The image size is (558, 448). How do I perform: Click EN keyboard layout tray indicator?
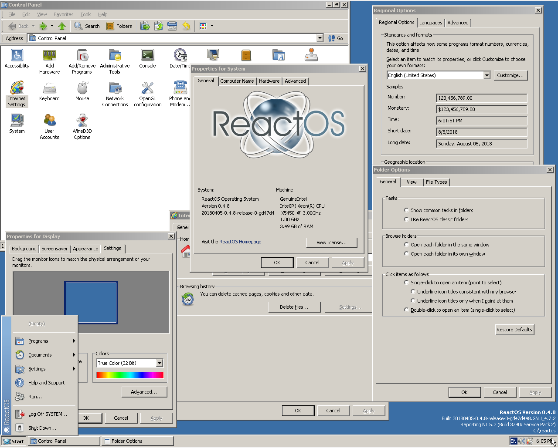pos(514,441)
